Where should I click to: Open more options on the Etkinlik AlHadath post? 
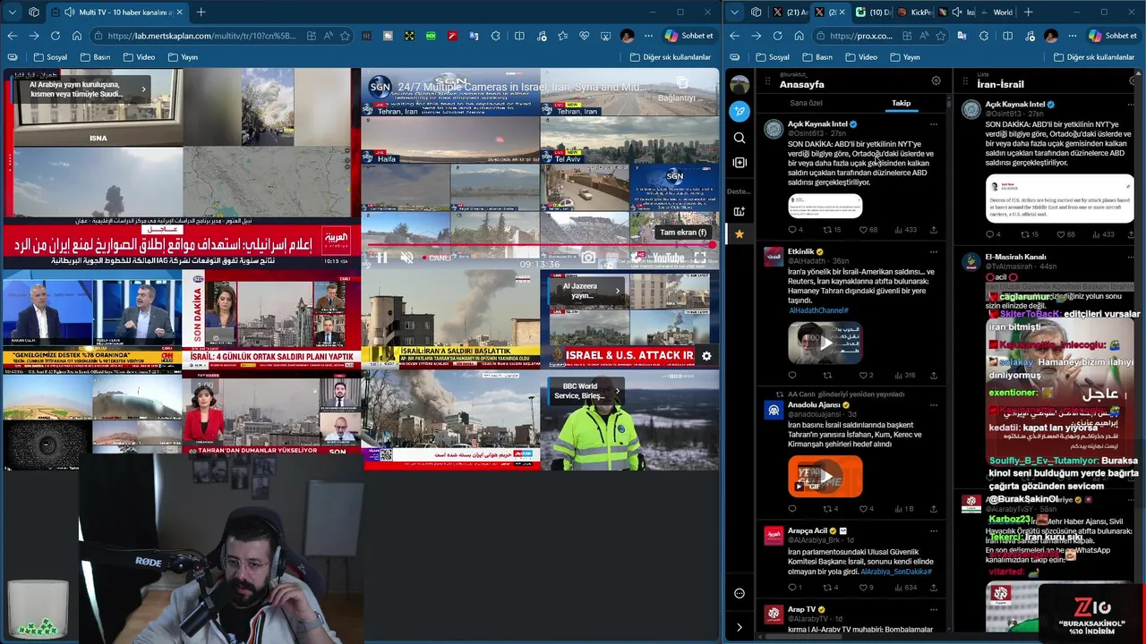tap(934, 252)
